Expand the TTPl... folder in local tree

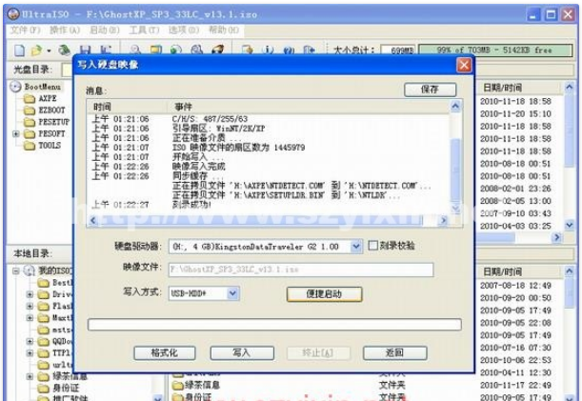pyautogui.click(x=30, y=352)
